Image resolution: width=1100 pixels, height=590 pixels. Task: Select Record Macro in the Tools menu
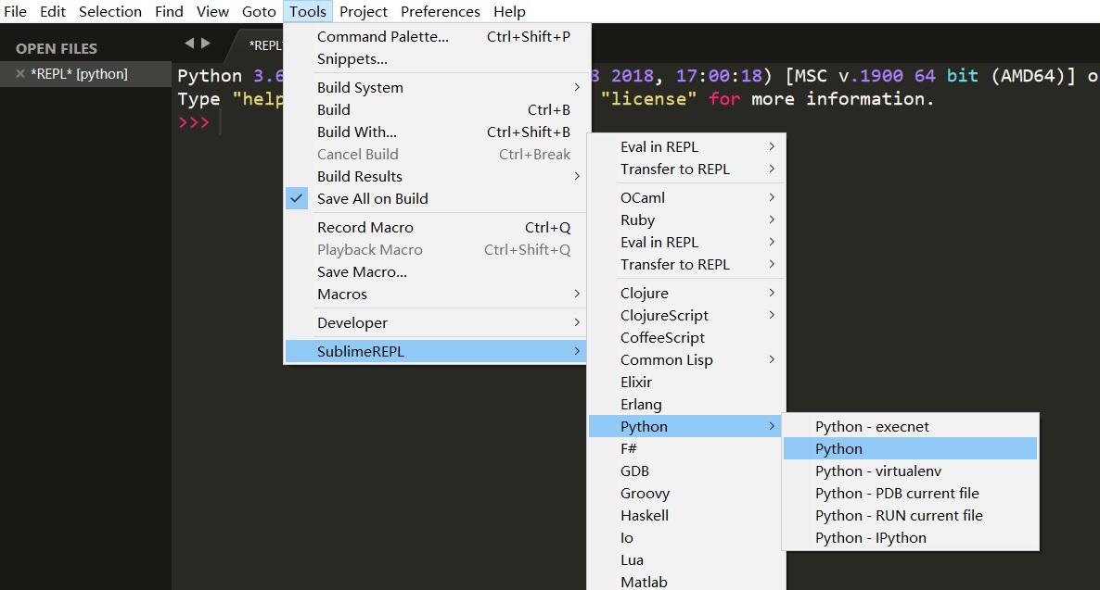(365, 227)
